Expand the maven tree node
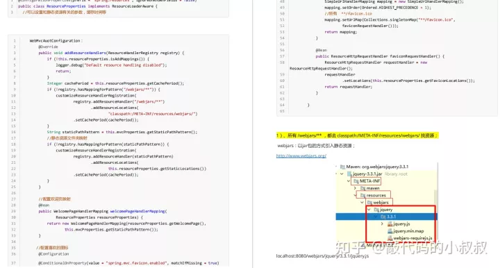This screenshot has width=500, height=268. 356,188
